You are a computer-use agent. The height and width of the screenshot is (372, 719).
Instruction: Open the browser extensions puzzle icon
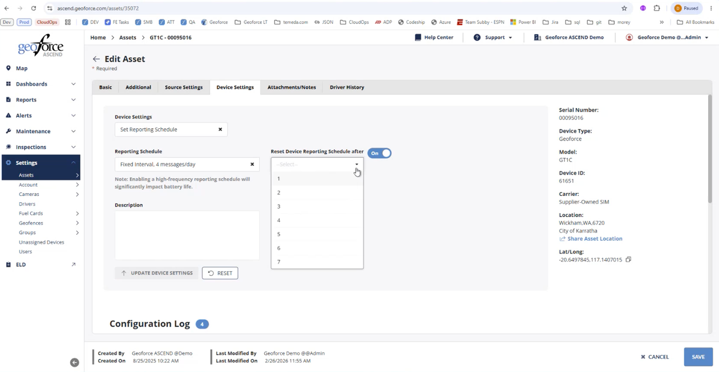coord(657,9)
